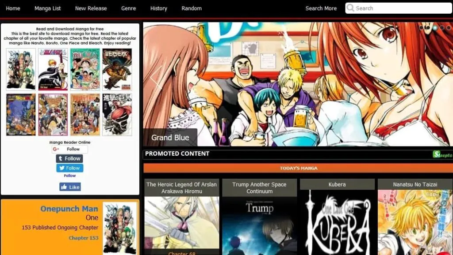
Task: Open the Onepunch Man cover in the cover grid
Action: pos(21,69)
